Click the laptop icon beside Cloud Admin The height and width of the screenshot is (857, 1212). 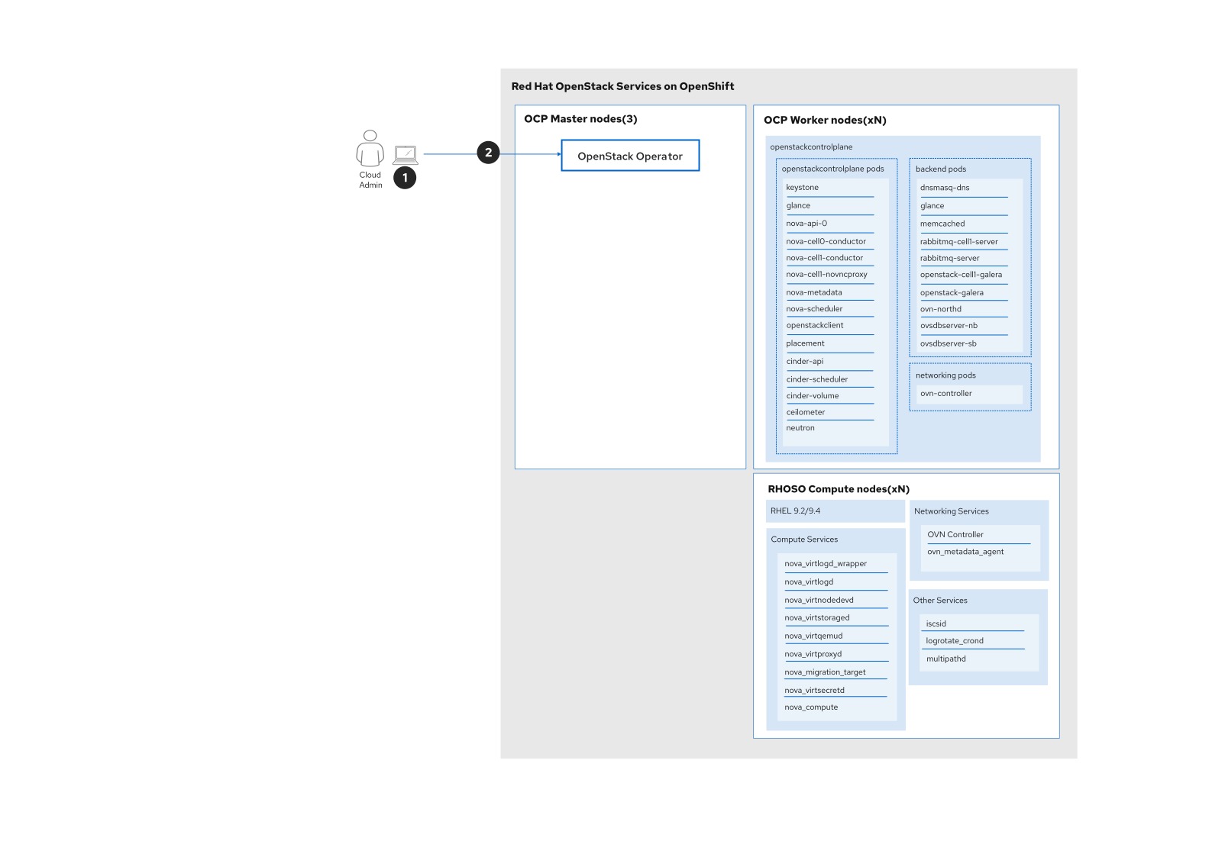tap(406, 155)
